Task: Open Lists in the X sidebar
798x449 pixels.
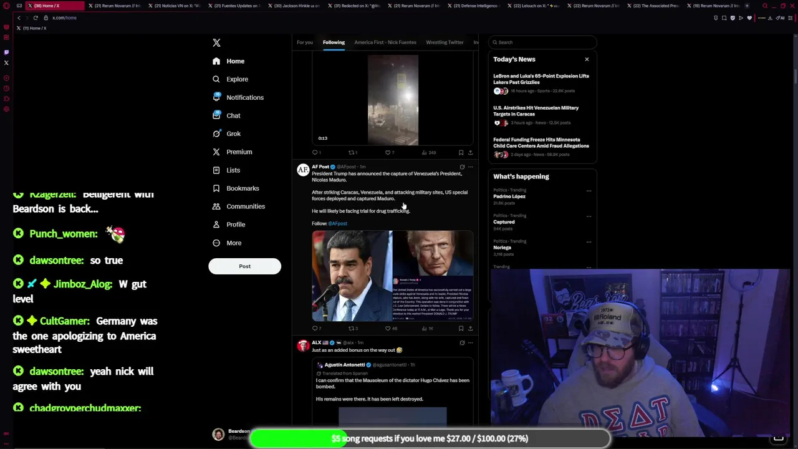Action: pos(226,170)
